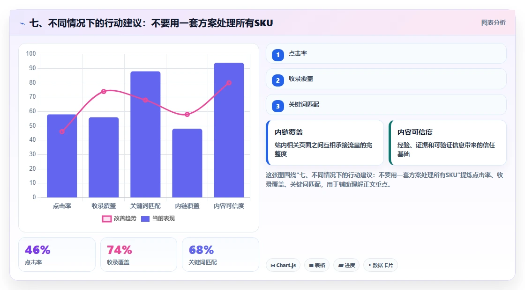
Task: Click the text 经验、证据和可验证信息带来的信任基础
Action: coord(446,149)
